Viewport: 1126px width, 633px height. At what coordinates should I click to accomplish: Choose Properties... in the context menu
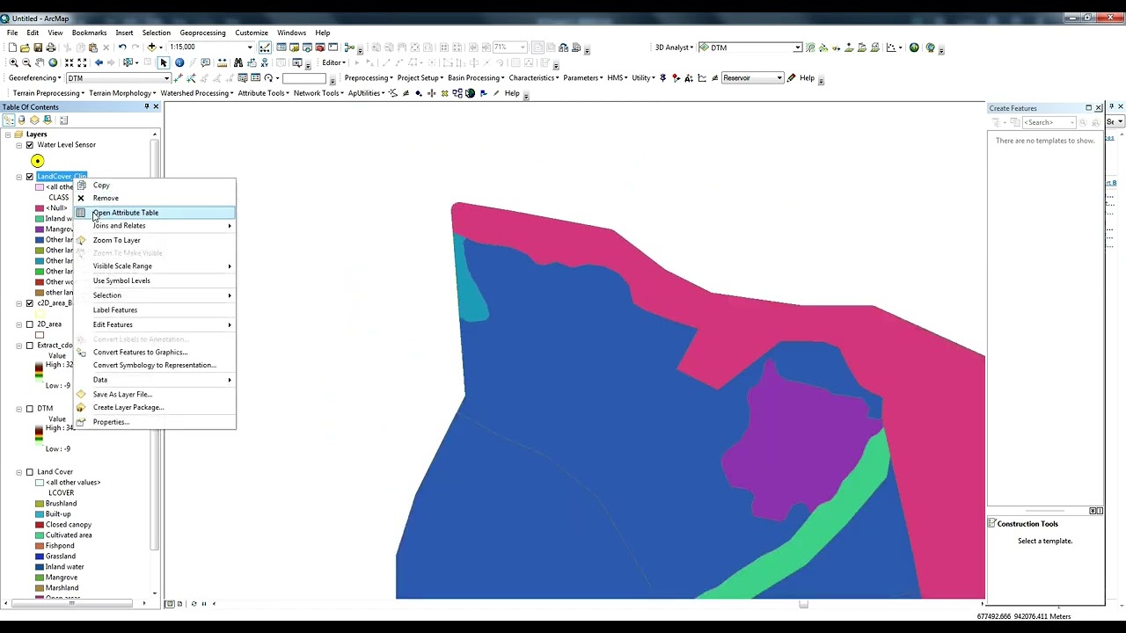coord(154,422)
